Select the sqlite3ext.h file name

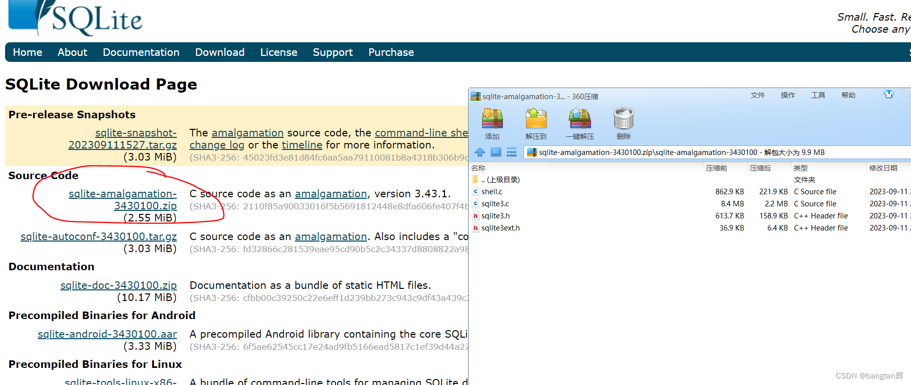(x=501, y=228)
